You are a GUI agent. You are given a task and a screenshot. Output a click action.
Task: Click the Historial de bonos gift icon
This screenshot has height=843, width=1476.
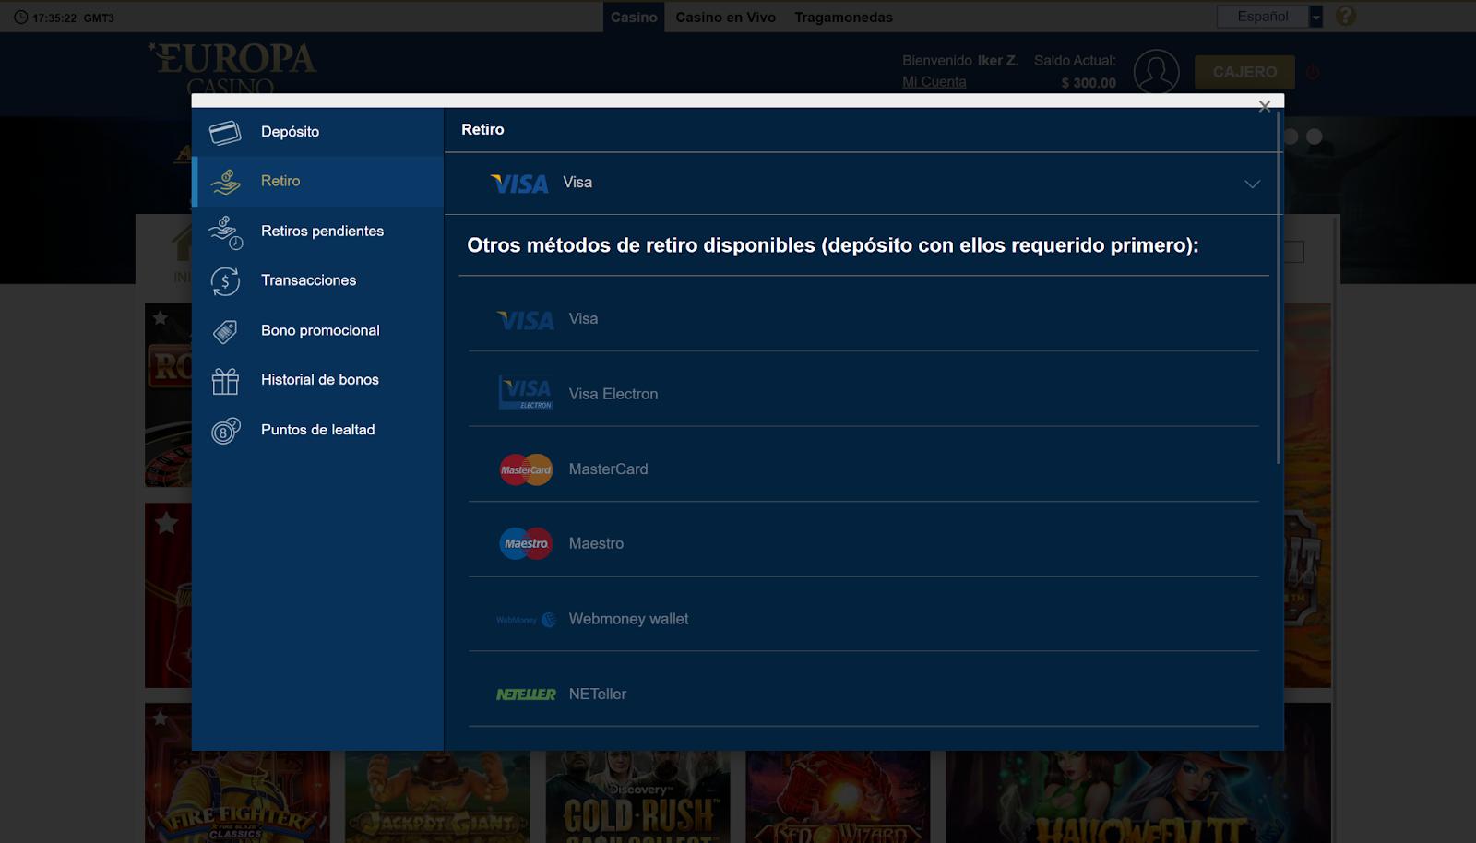click(x=225, y=381)
